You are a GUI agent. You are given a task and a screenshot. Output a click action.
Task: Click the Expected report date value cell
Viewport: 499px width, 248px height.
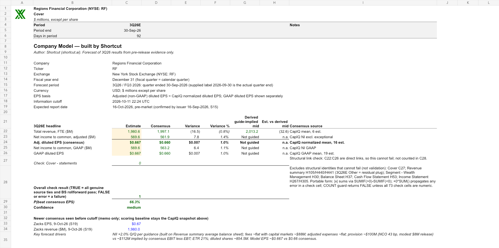[165, 107]
